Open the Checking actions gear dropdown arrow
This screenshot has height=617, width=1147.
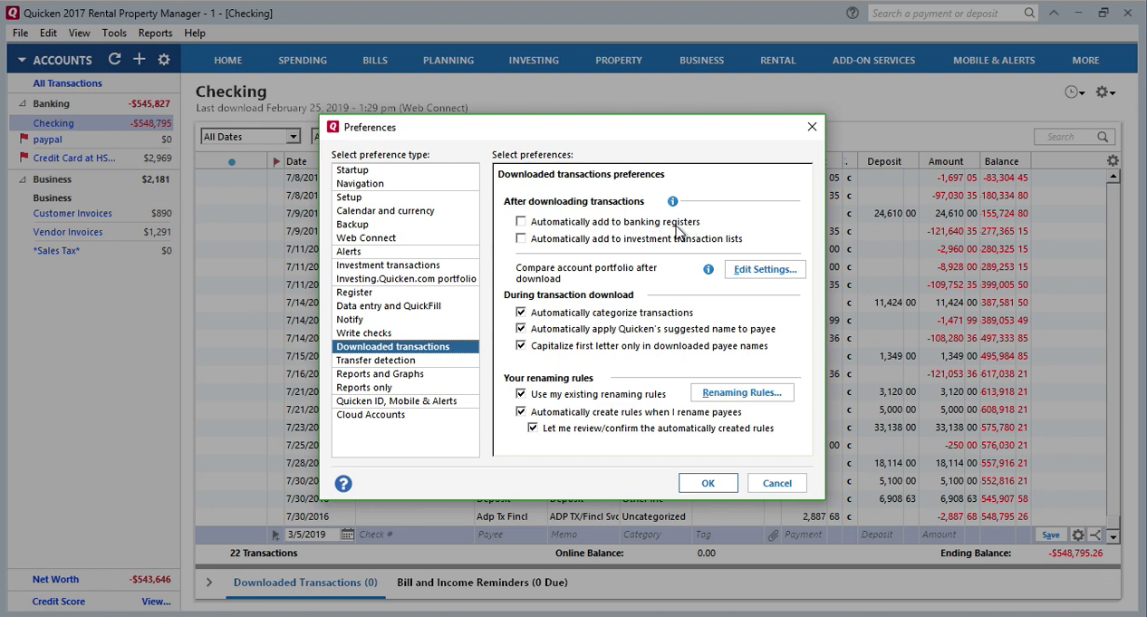(1113, 92)
